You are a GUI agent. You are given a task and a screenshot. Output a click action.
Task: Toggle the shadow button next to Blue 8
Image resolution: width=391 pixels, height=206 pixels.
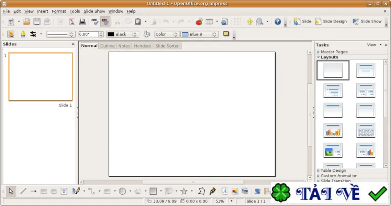point(226,34)
